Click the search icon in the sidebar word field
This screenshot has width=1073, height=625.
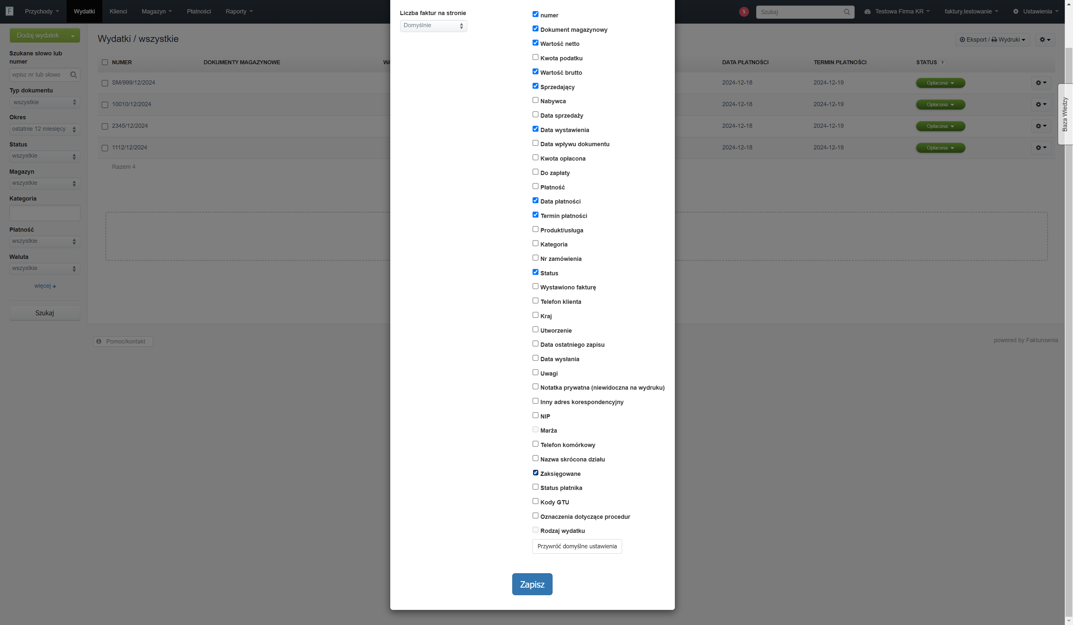pyautogui.click(x=73, y=75)
